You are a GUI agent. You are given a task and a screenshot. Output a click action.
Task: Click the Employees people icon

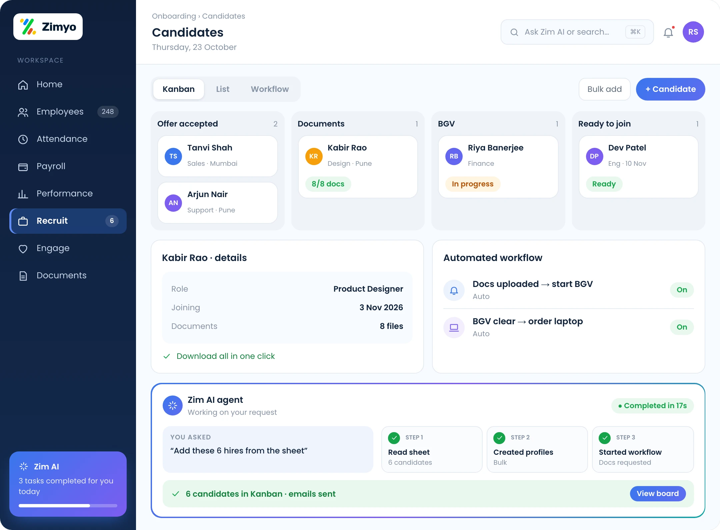(x=23, y=112)
